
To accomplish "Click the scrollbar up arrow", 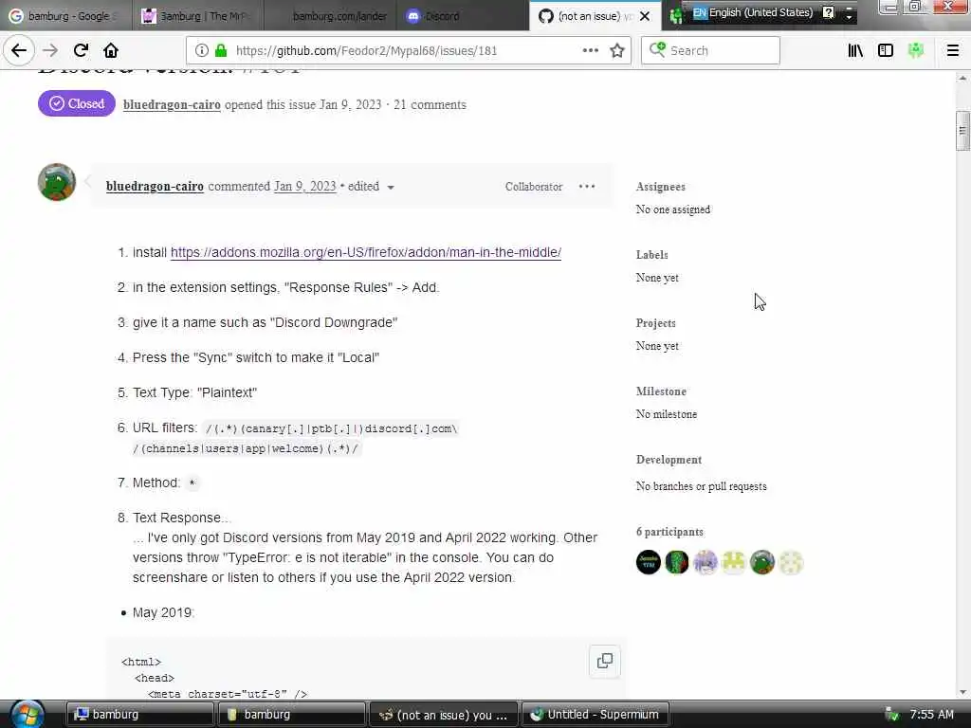I will [962, 78].
